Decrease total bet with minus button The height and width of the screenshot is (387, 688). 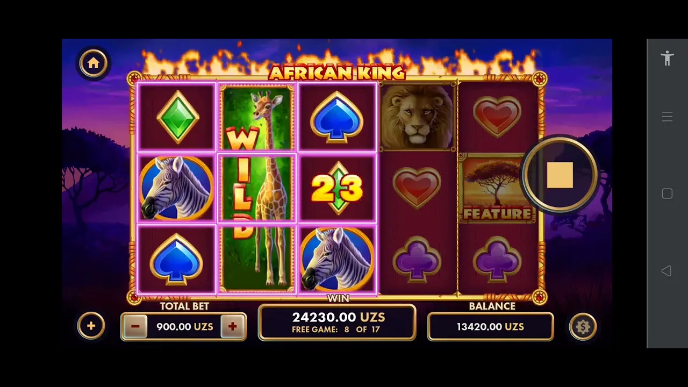(x=135, y=326)
